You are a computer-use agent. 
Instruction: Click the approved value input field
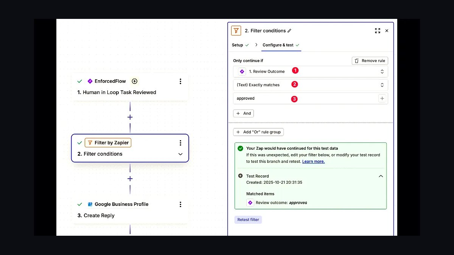(x=311, y=99)
